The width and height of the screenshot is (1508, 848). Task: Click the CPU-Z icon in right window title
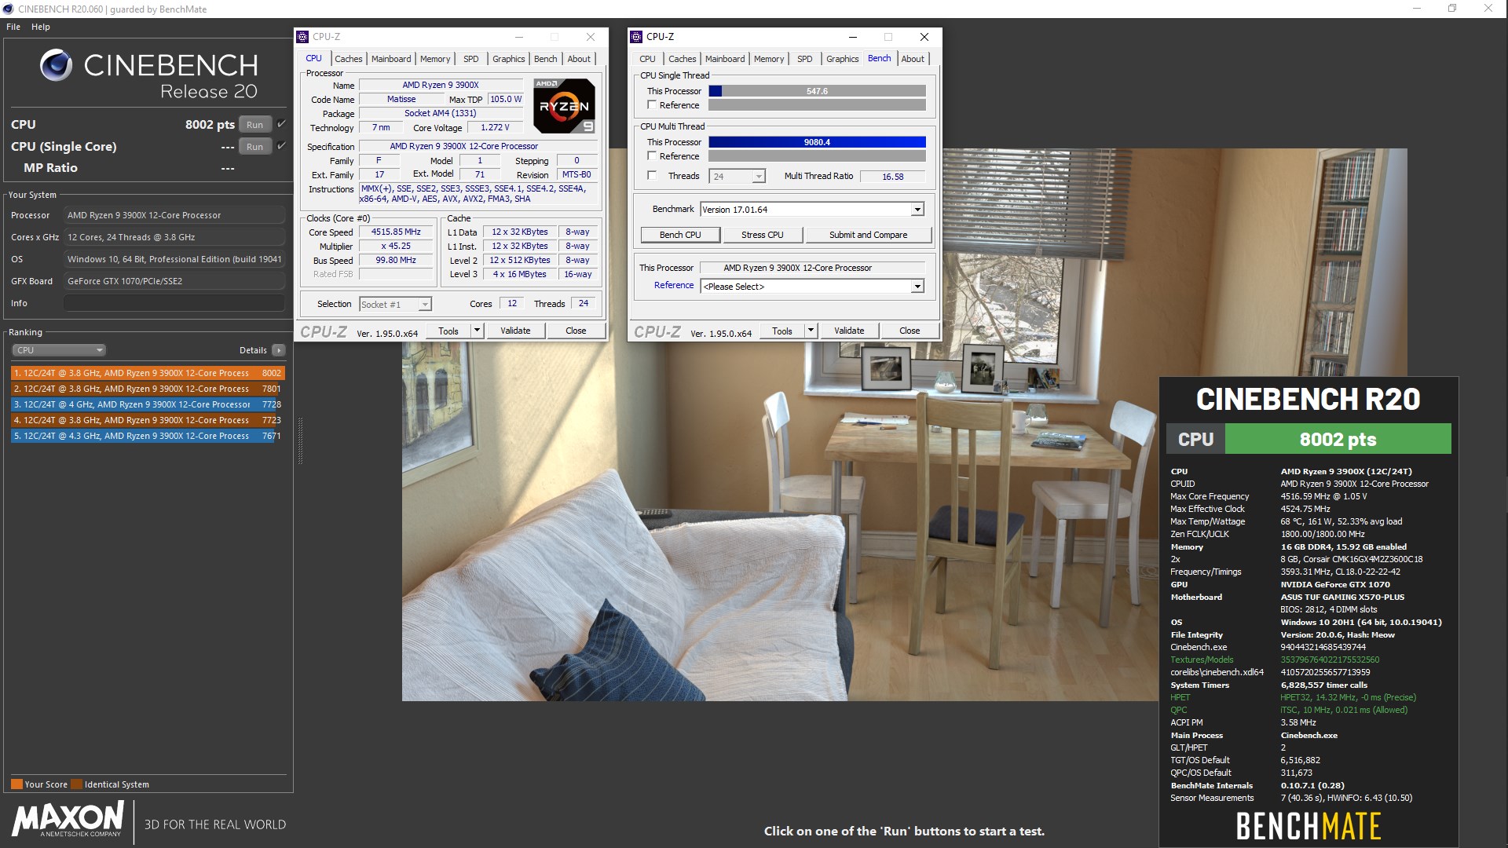636,37
